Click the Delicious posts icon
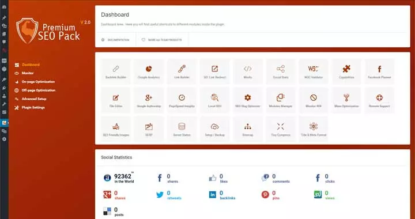This screenshot has width=415, height=219. 107,212
